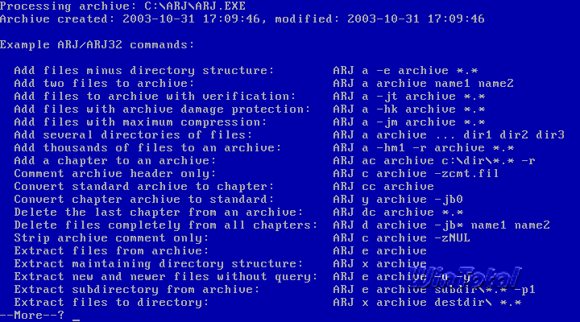Select 'Comment archive header only' text
This screenshot has width=580, height=322.
click(x=114, y=173)
